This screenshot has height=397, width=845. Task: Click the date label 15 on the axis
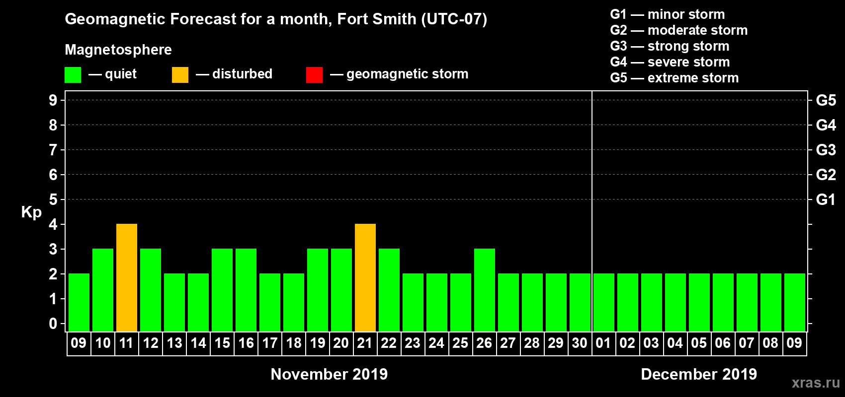[x=222, y=343]
